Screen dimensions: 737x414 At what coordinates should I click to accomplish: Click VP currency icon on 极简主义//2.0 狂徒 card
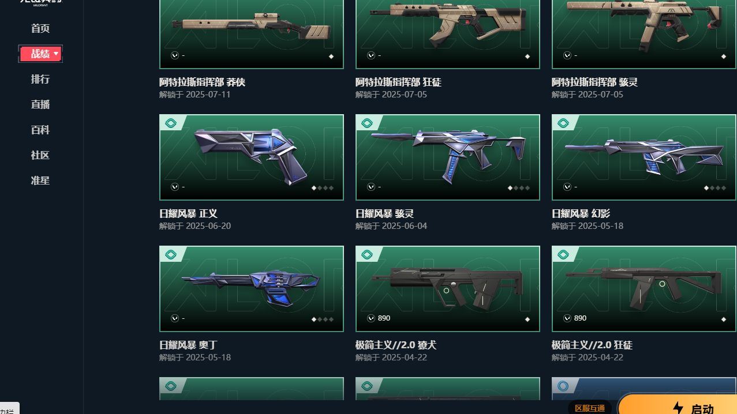tap(567, 318)
